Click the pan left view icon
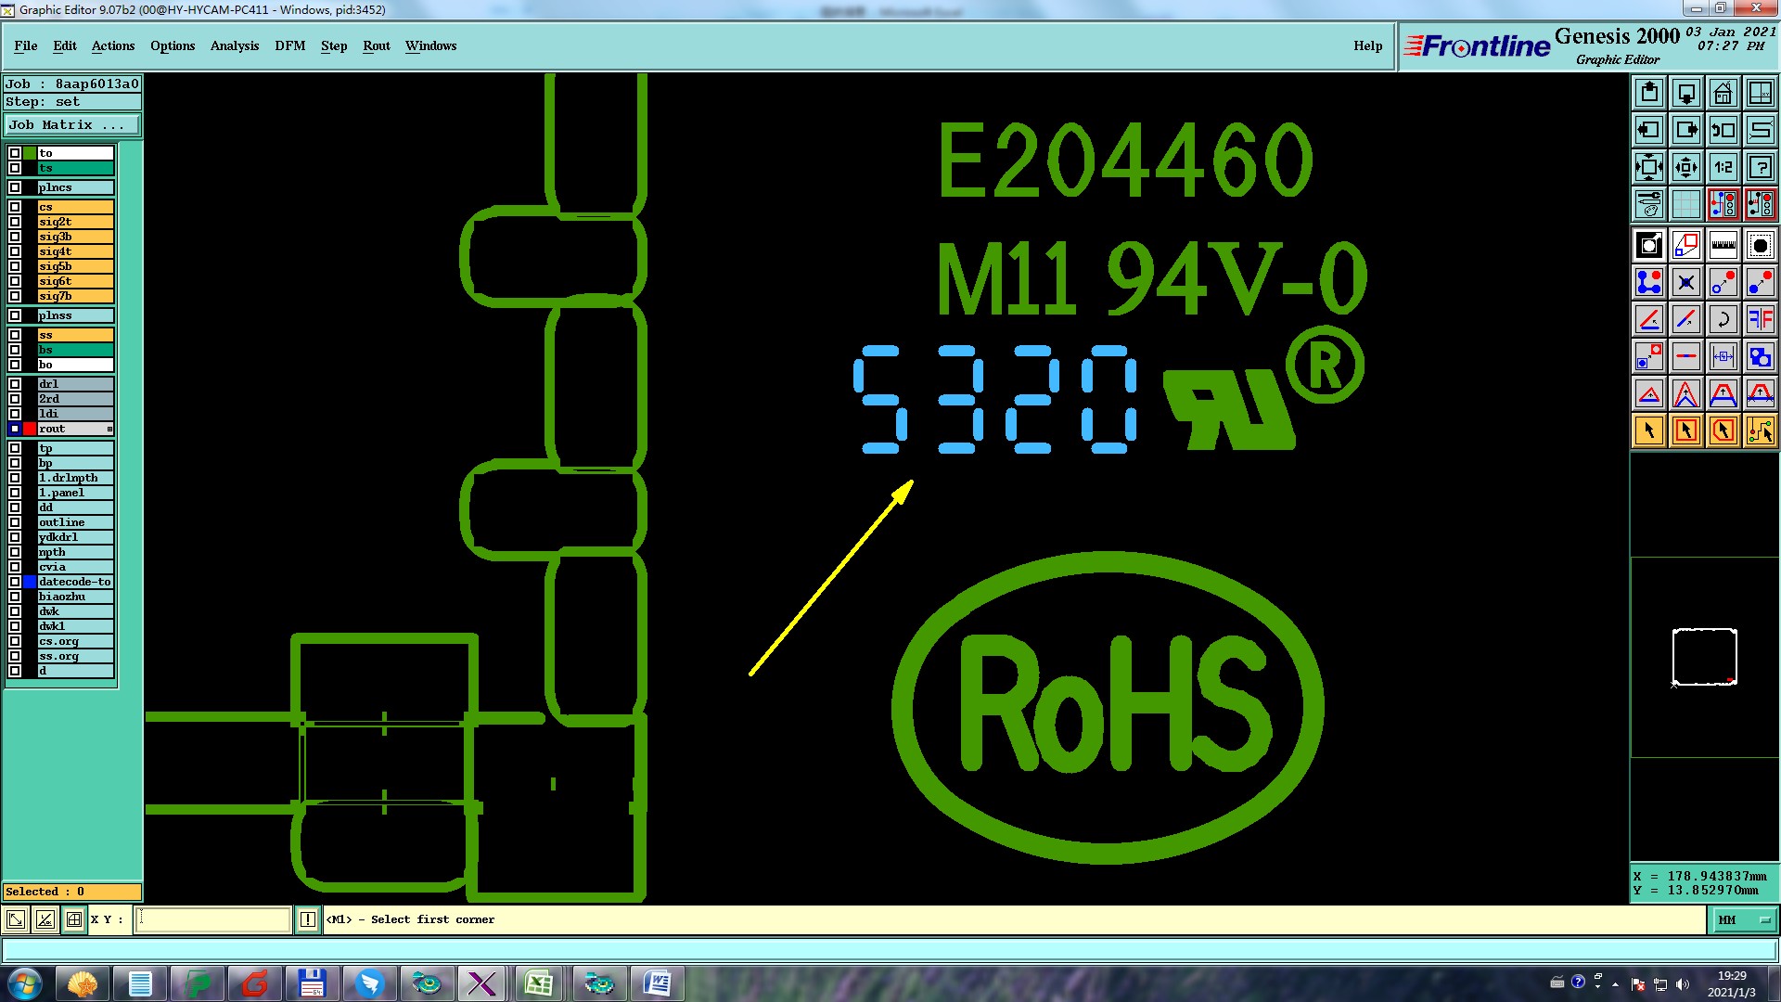The height and width of the screenshot is (1002, 1781). (x=1648, y=130)
